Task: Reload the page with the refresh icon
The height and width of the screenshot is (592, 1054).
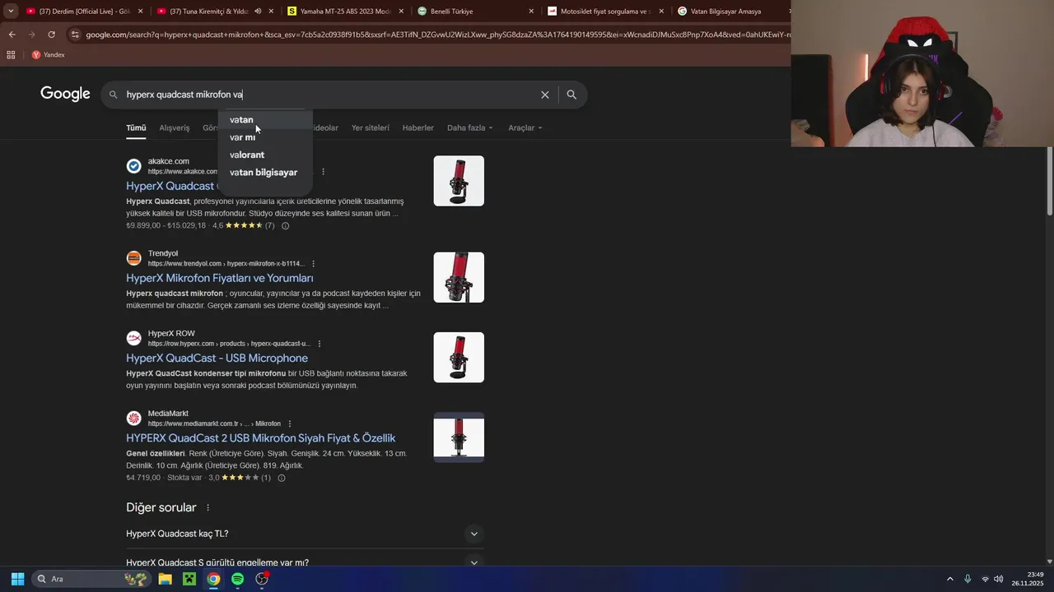Action: (51, 35)
